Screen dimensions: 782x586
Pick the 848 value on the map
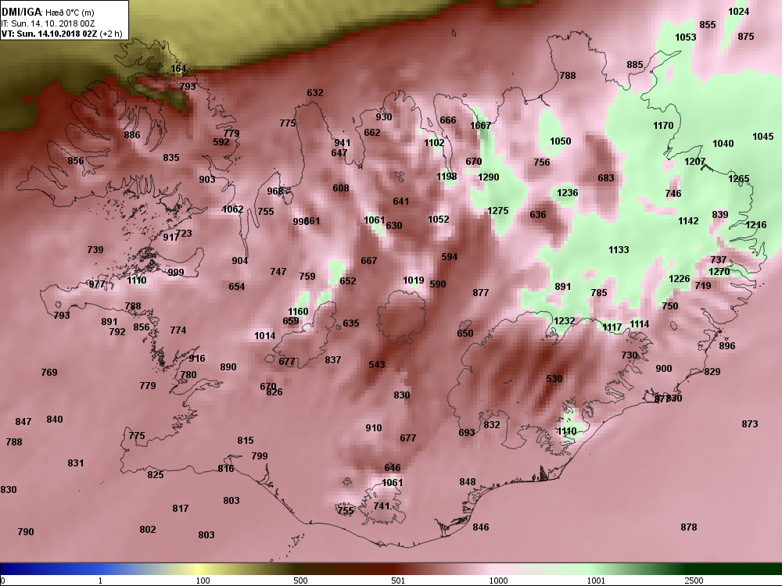(468, 482)
